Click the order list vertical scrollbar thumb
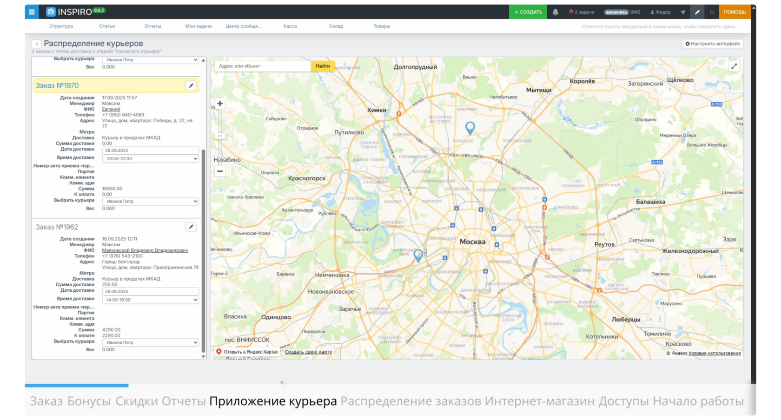The height and width of the screenshot is (420, 781). [203, 251]
